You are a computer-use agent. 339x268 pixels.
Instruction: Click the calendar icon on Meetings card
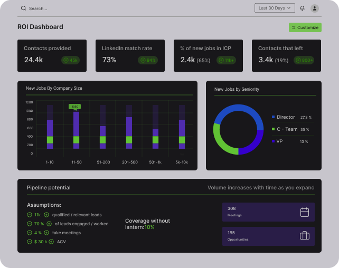click(x=305, y=212)
